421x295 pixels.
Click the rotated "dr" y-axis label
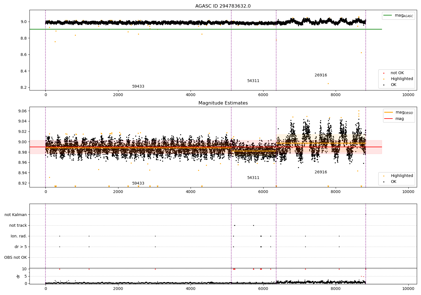[x=18, y=276]
